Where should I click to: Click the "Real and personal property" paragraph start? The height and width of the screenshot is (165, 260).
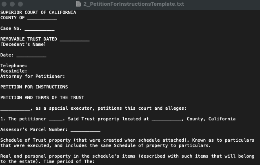click(34, 156)
